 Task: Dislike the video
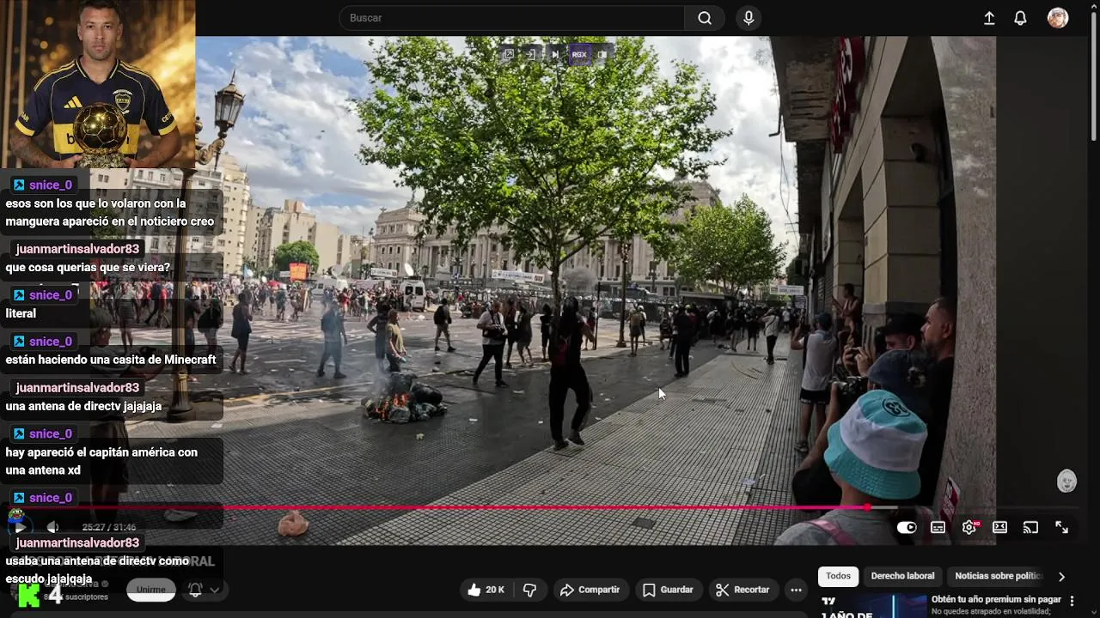[x=530, y=590]
